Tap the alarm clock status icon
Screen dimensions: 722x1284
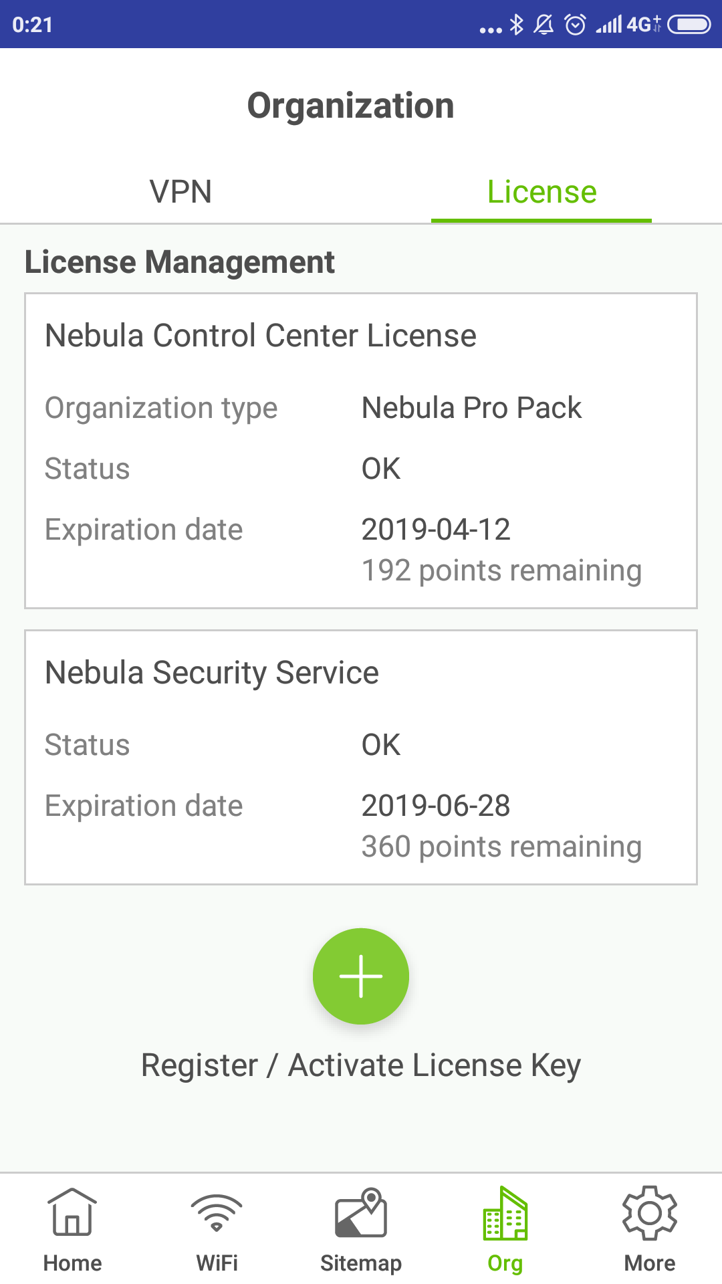[x=575, y=25]
